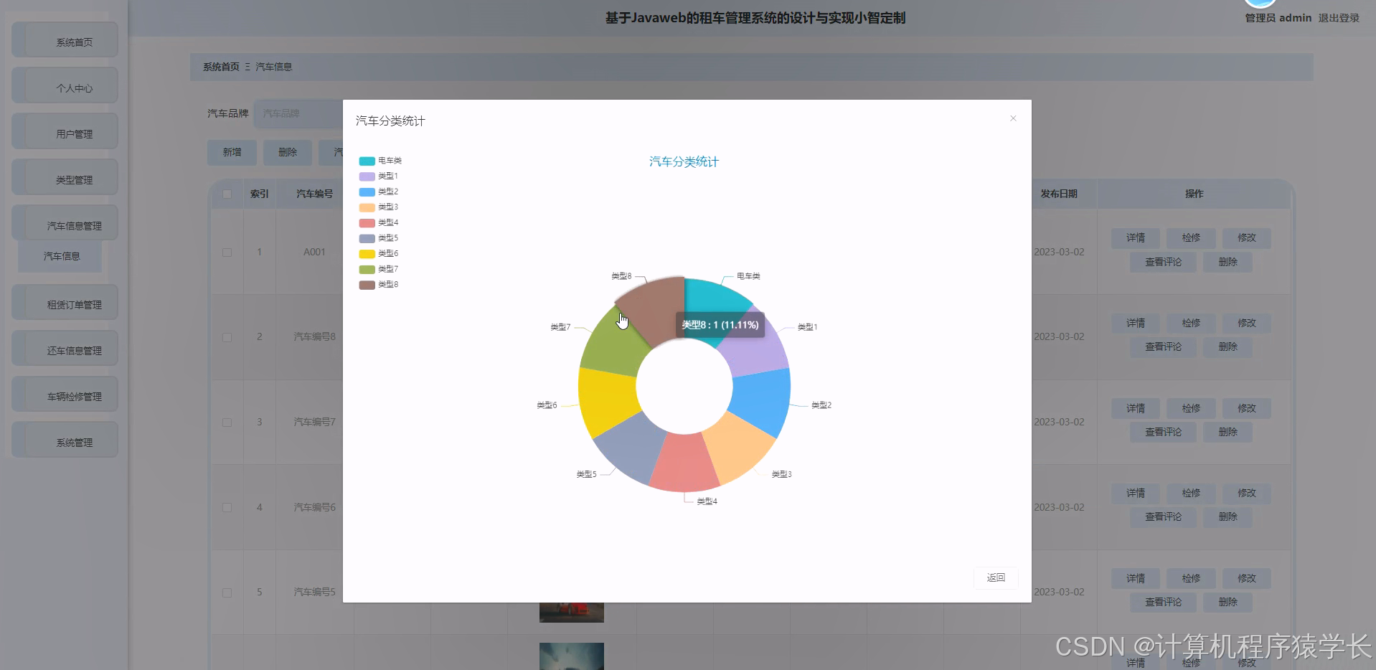Click 修改 for the first car row
Screen dimensions: 1376x670
(x=1245, y=237)
